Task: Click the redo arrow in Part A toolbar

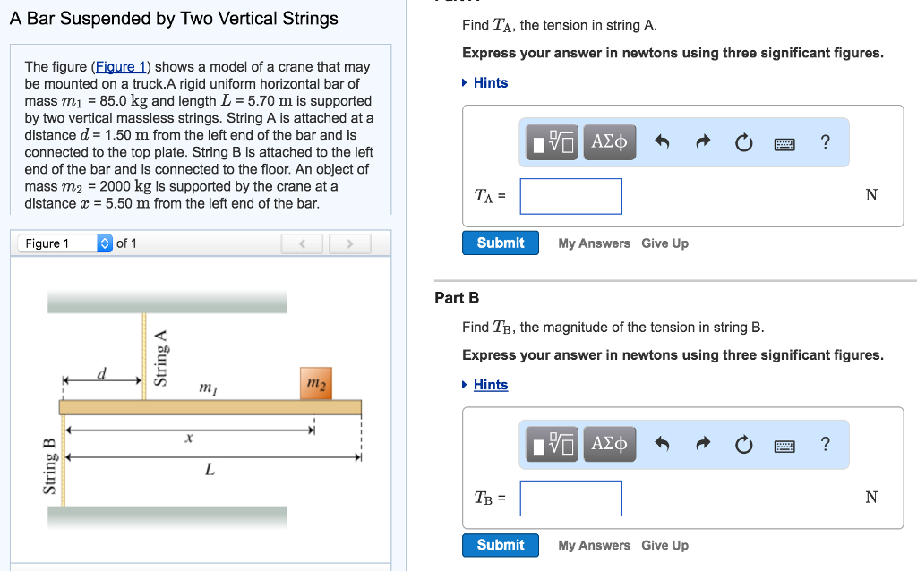Action: tap(702, 141)
